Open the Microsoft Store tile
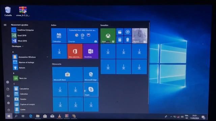This screenshot has height=121, width=216. (x=67, y=74)
